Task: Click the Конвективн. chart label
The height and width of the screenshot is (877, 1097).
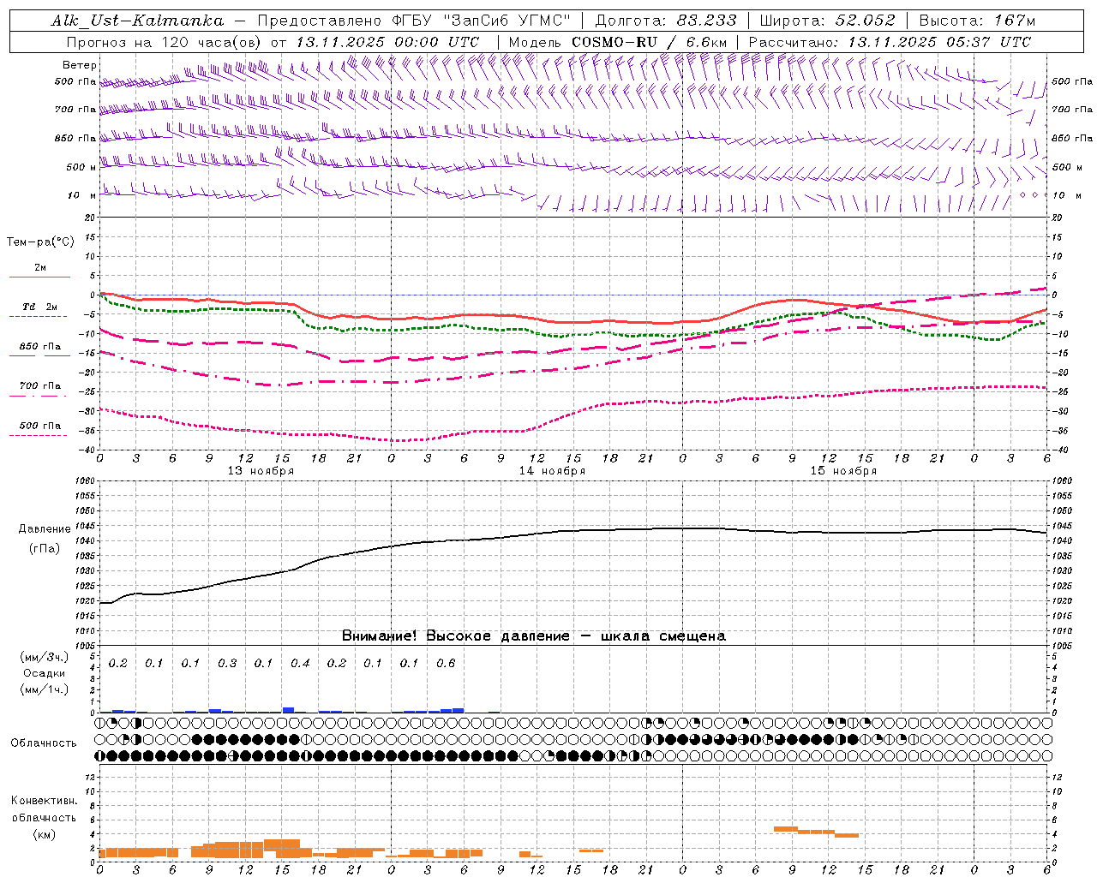Action: [44, 801]
